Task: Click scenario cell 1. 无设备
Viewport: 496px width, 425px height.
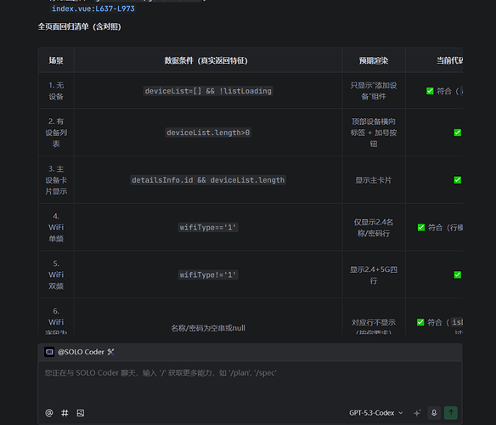Action: 56,91
